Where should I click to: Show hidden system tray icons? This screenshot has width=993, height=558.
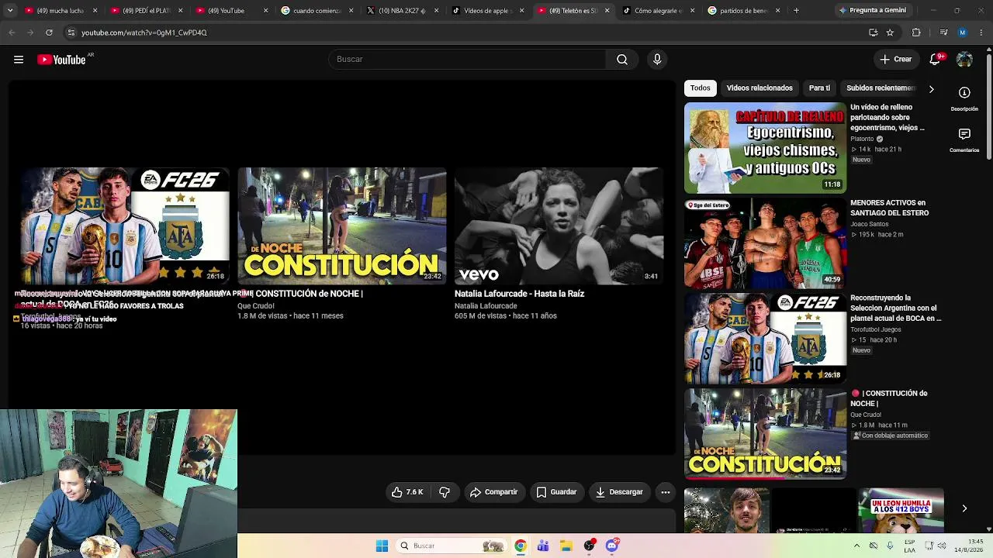(x=856, y=546)
